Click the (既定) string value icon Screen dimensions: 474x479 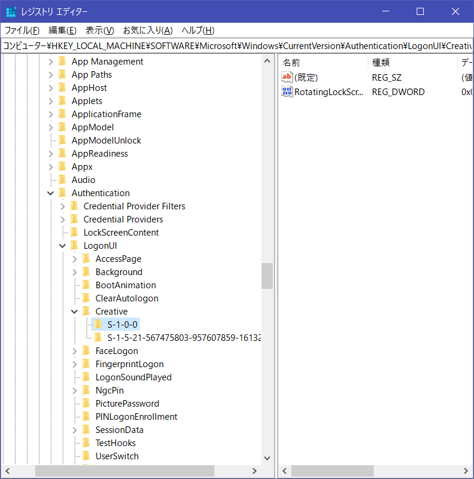click(287, 77)
